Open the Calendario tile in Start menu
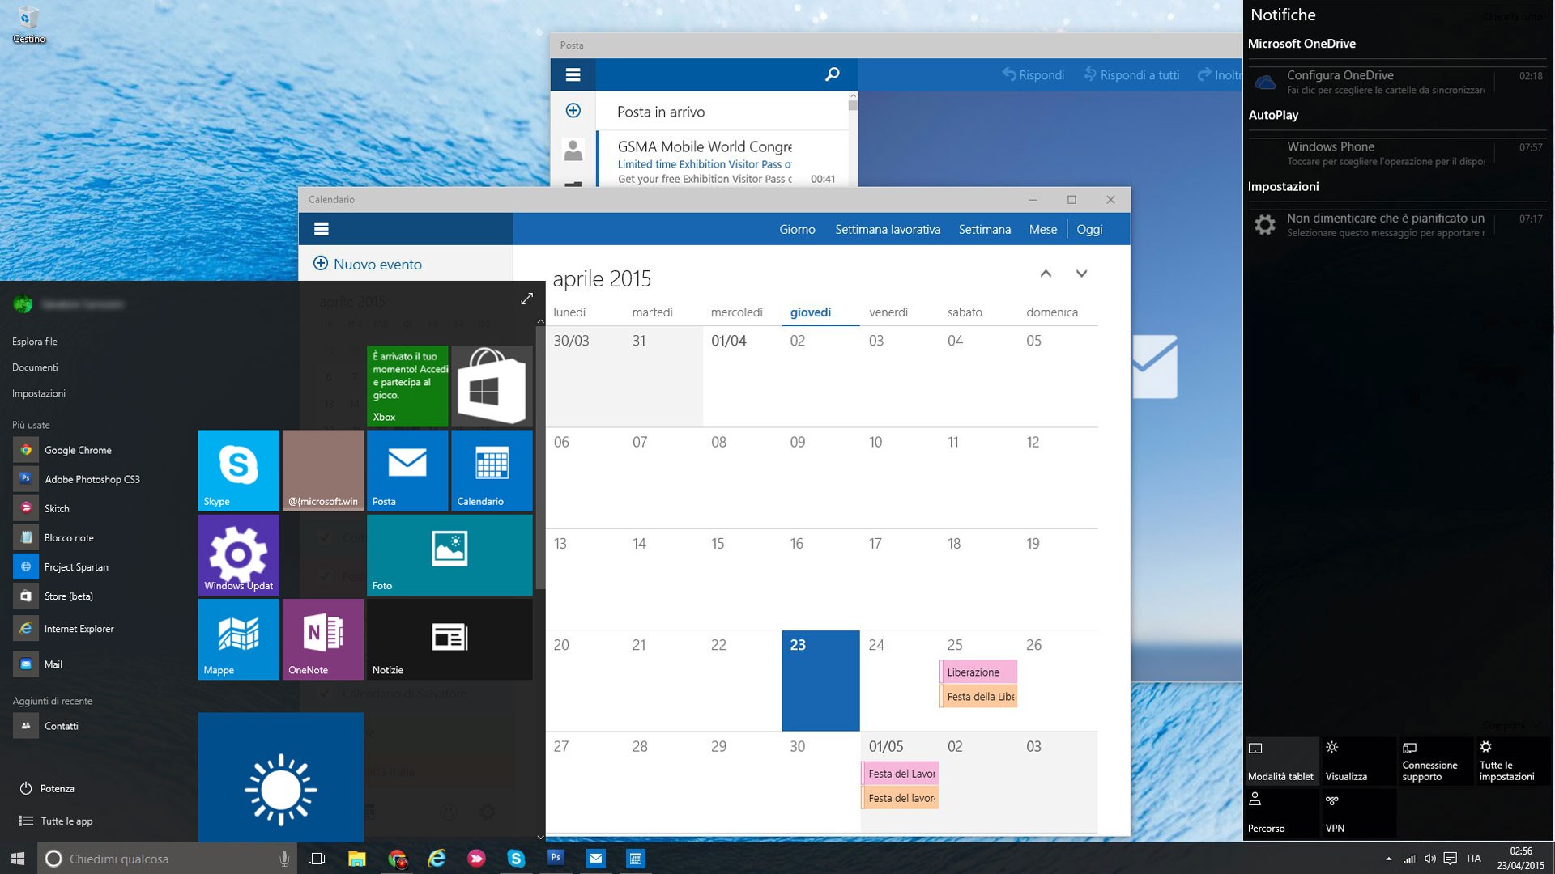1555x874 pixels. (x=492, y=470)
